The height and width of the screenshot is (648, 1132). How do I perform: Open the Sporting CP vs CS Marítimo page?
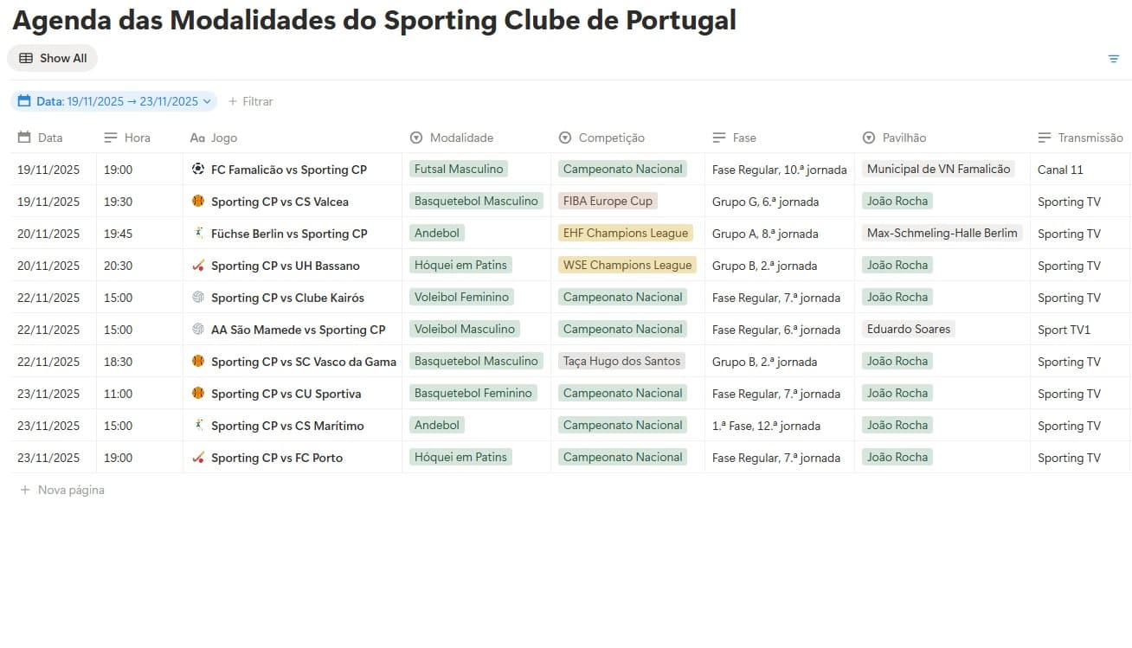pyautogui.click(x=287, y=426)
